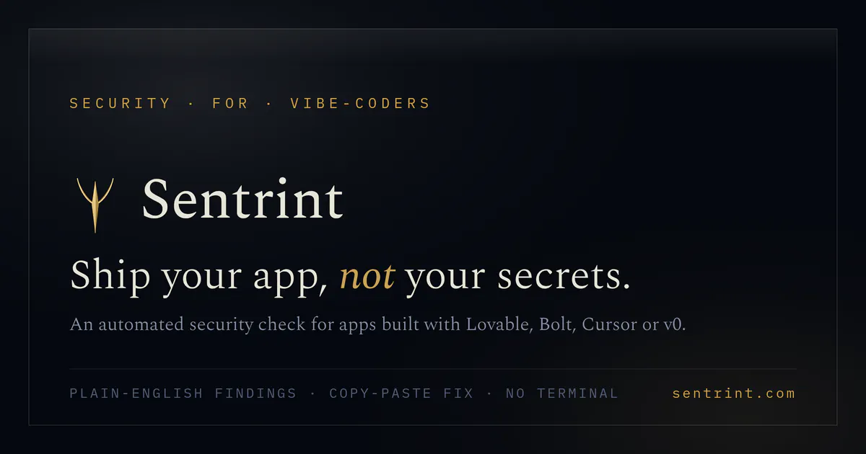Image resolution: width=866 pixels, height=454 pixels.
Task: Click the dot separator between SECURITY and FOR
Action: pos(191,103)
